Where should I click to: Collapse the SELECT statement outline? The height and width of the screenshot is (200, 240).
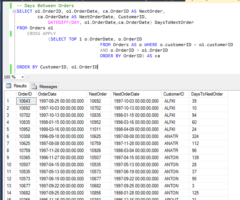pos(14,12)
